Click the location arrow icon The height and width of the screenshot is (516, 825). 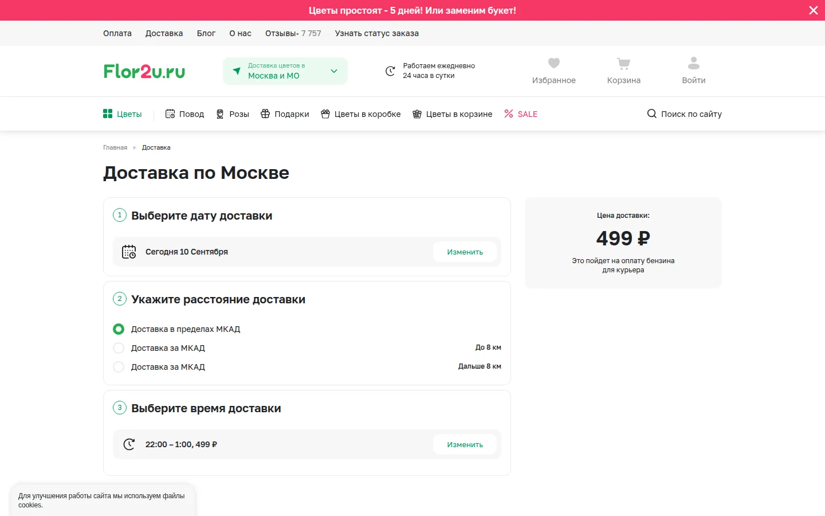237,71
